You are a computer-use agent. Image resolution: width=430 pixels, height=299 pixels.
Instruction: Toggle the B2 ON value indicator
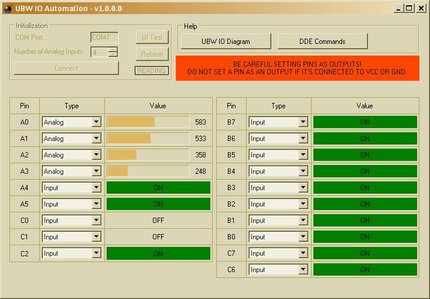(x=365, y=204)
